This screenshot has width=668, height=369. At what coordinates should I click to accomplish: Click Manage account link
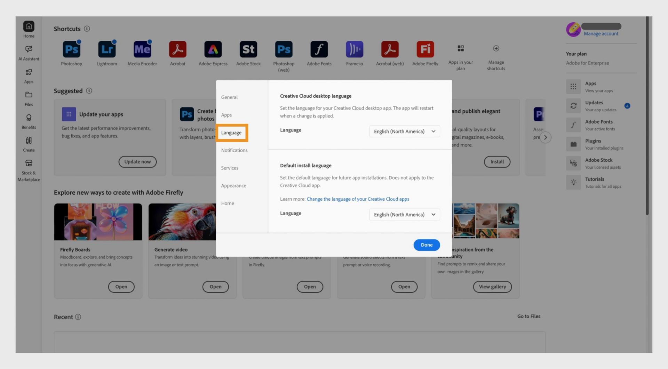(x=601, y=34)
